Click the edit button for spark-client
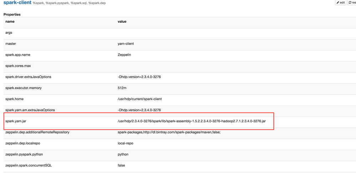 tap(341, 2)
